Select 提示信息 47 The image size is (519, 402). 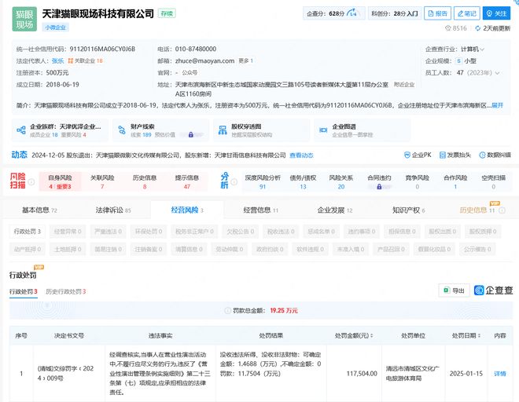pyautogui.click(x=187, y=182)
